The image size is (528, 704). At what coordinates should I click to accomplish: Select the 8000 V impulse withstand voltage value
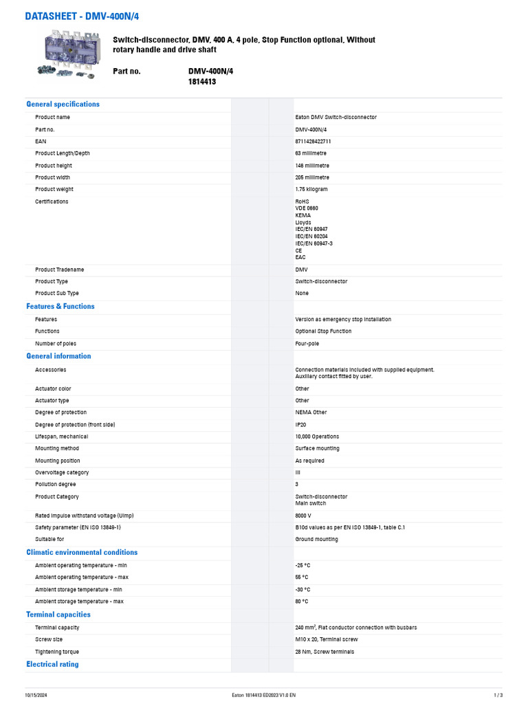coord(303,516)
